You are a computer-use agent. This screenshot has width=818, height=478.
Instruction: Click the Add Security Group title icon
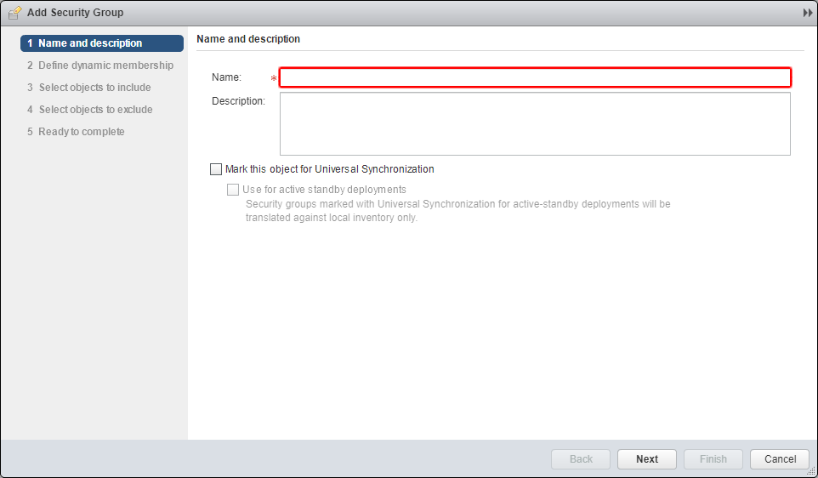pyautogui.click(x=14, y=13)
